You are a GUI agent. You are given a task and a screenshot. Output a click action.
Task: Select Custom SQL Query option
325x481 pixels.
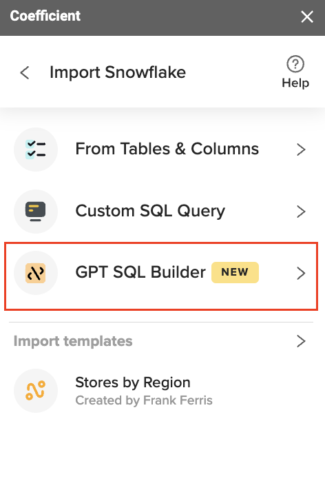pyautogui.click(x=162, y=212)
